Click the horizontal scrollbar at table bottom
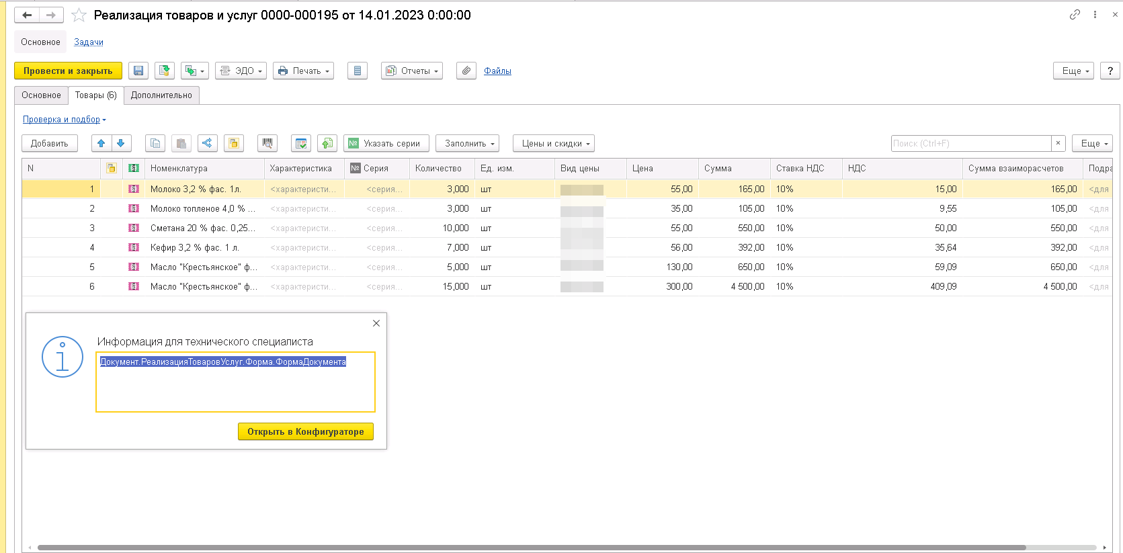The width and height of the screenshot is (1123, 553). coord(531,548)
